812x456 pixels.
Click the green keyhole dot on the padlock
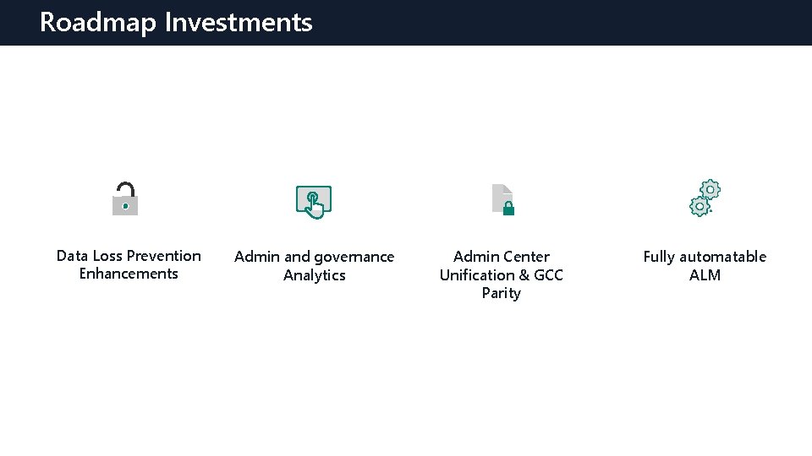125,205
